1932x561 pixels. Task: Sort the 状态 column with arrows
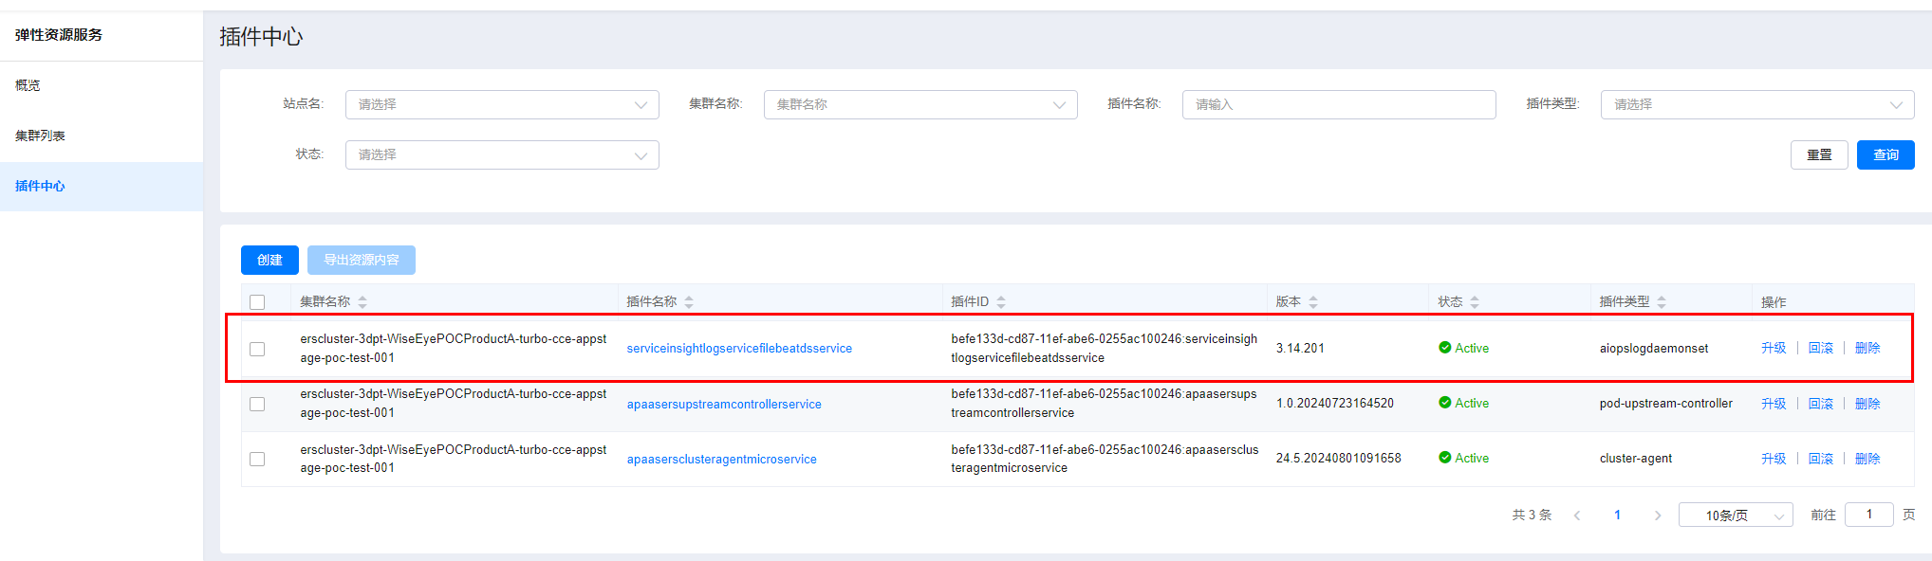coord(1475,302)
